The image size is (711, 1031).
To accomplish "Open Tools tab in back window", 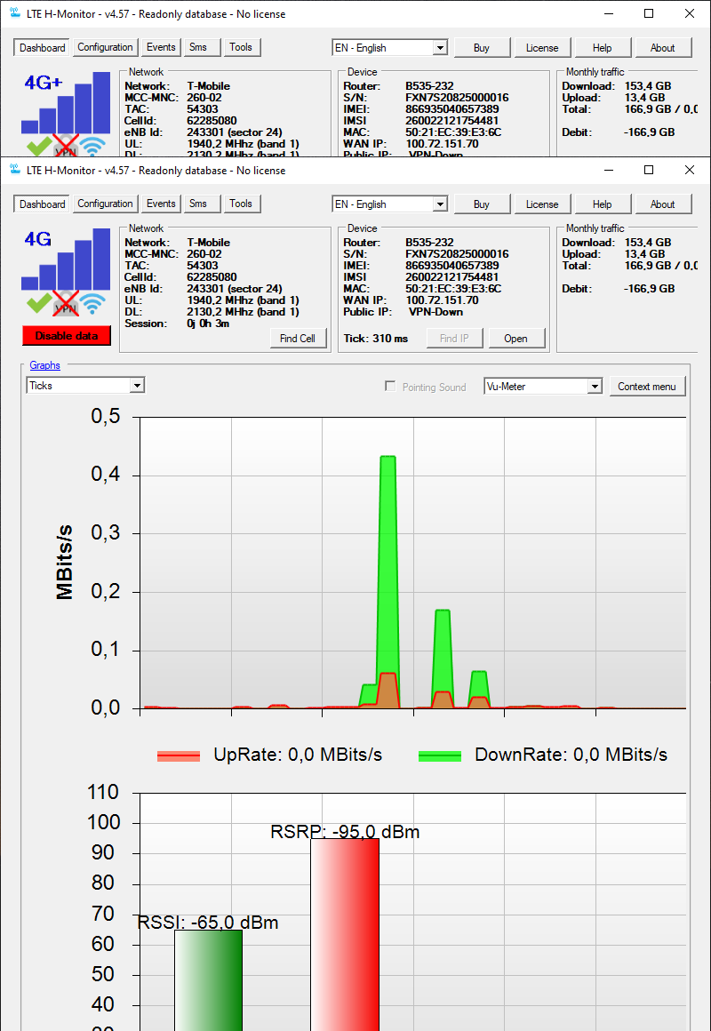I will [x=242, y=47].
